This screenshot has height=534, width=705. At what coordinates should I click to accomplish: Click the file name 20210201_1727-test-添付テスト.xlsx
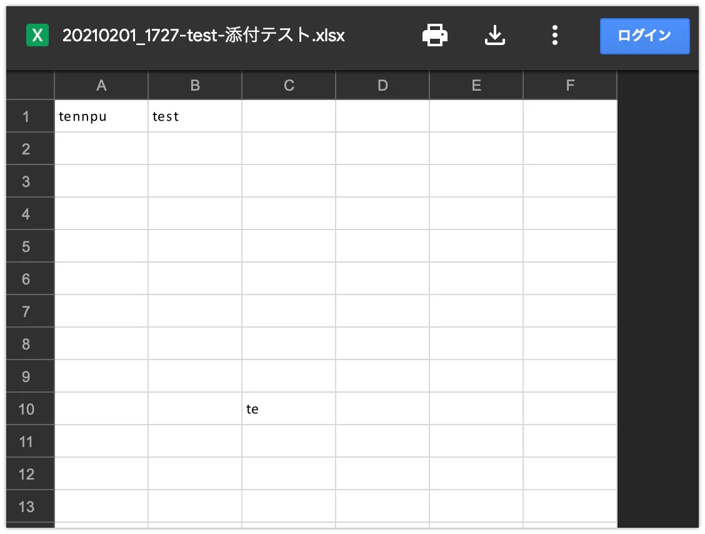point(203,36)
